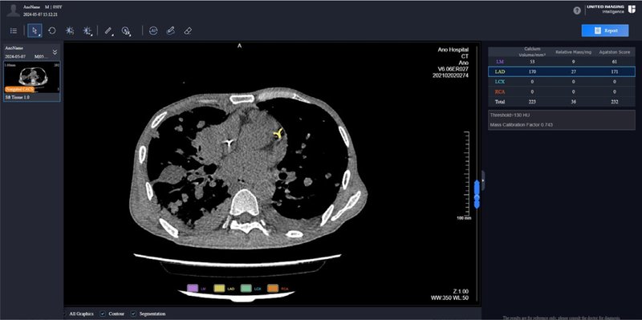This screenshot has height=320, width=642.
Task: Click LAD relative mass value 27
Action: tap(574, 71)
